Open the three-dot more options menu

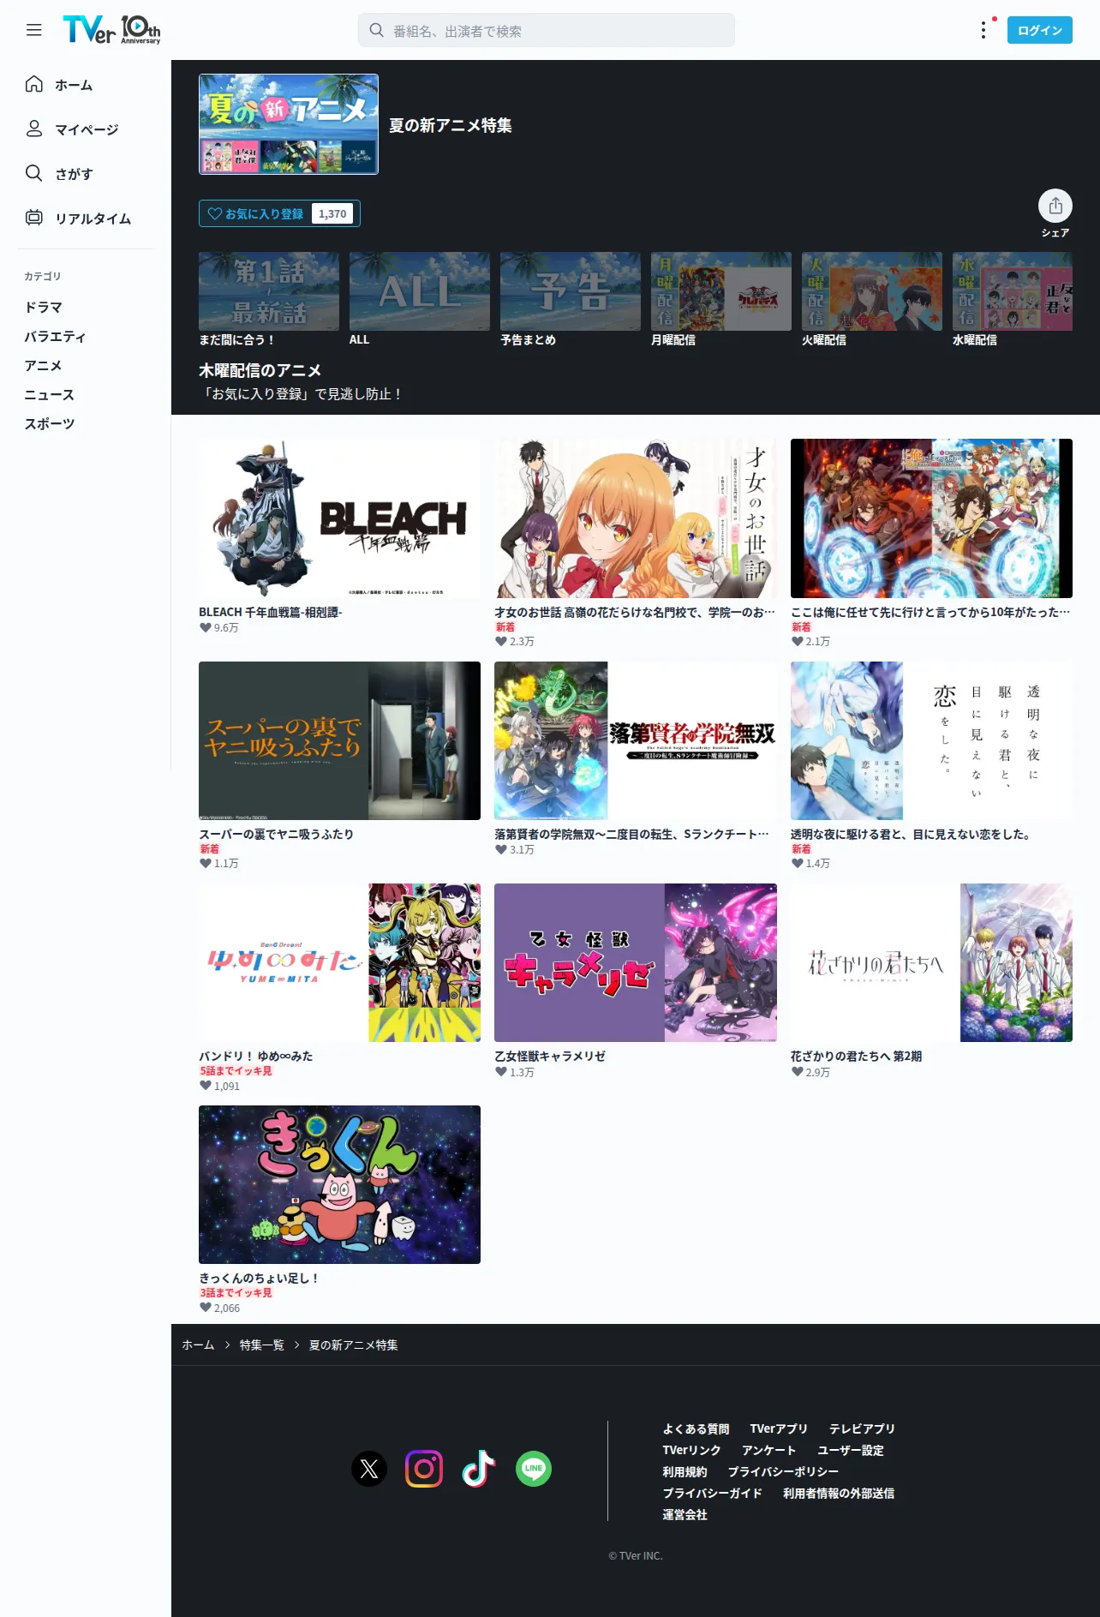983,30
